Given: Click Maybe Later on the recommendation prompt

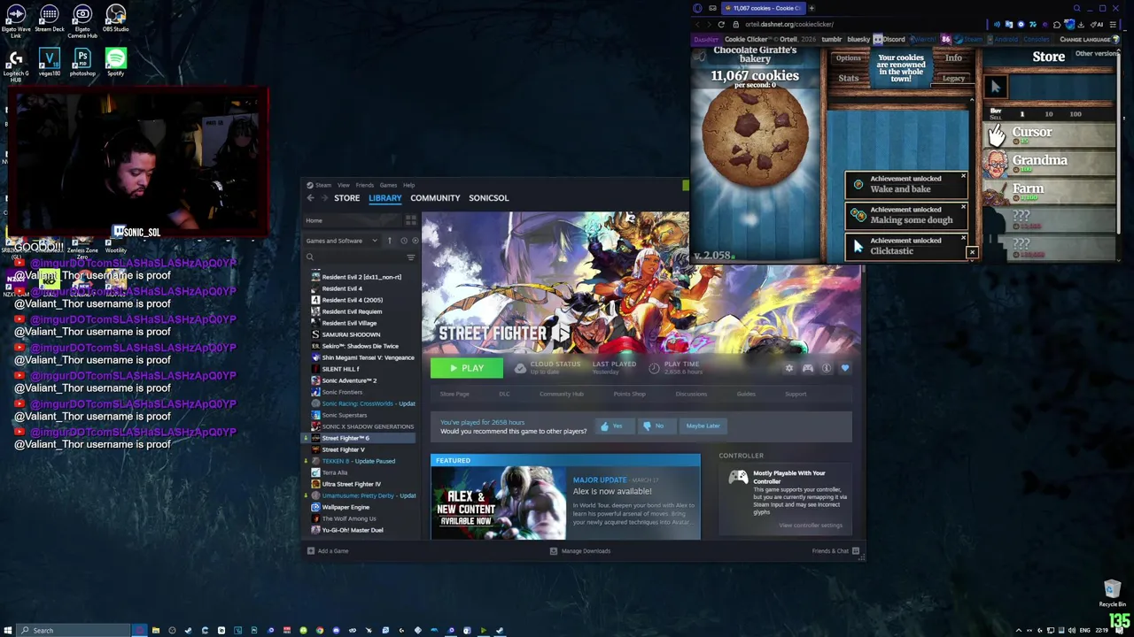Looking at the screenshot, I should pyautogui.click(x=703, y=426).
